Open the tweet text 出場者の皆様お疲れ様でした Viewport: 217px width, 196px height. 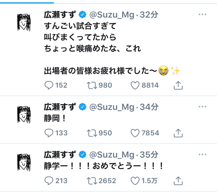(x=101, y=70)
